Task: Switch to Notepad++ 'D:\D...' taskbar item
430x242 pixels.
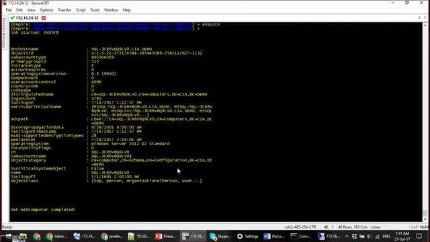Action: (x=139, y=236)
